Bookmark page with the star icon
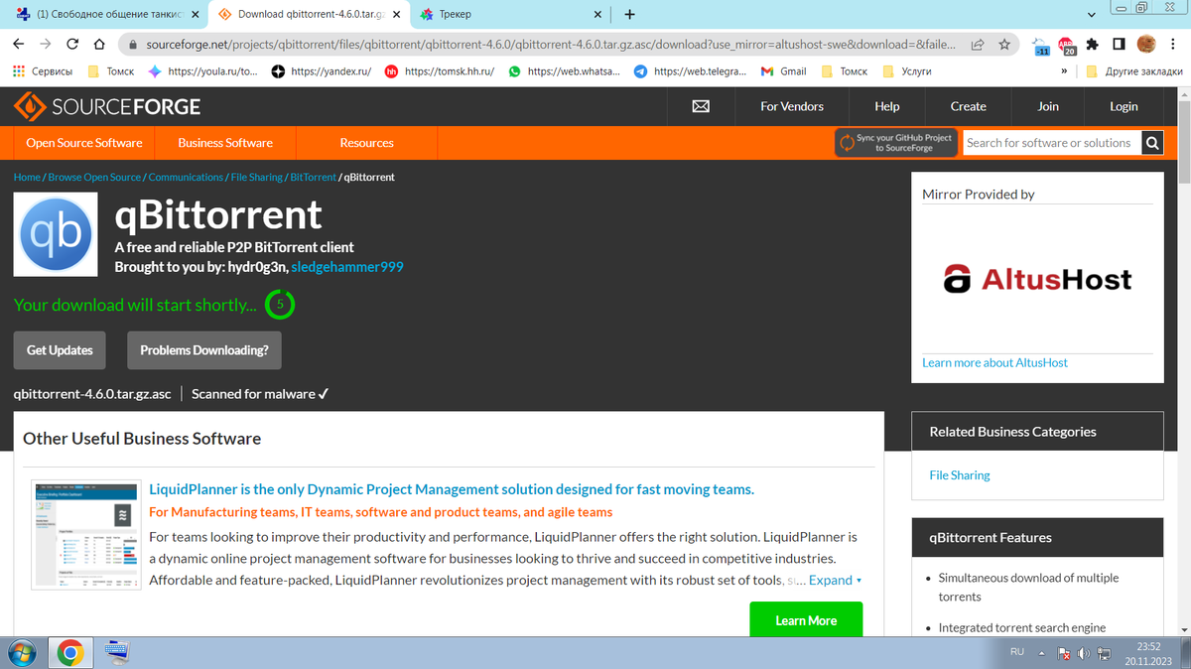The height and width of the screenshot is (669, 1191). pyautogui.click(x=1004, y=45)
